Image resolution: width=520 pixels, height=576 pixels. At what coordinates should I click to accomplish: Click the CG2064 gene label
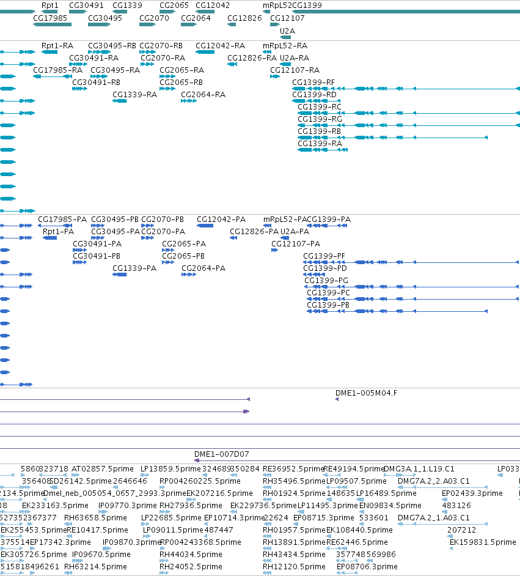(x=196, y=18)
